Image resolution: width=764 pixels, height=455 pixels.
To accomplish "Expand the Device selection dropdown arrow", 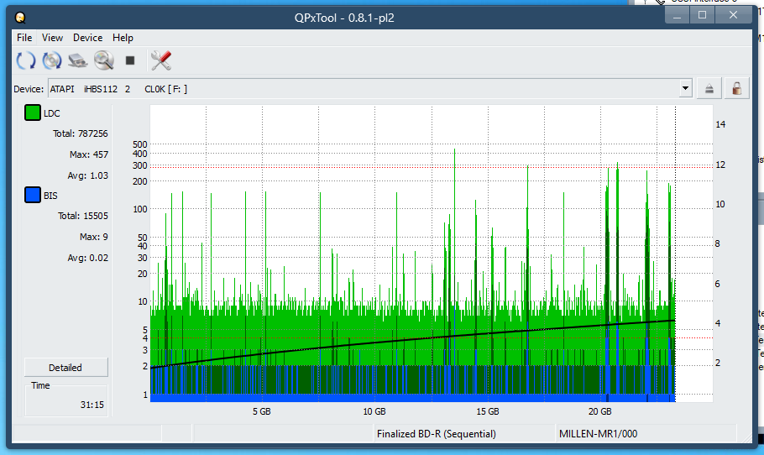I will tap(686, 89).
